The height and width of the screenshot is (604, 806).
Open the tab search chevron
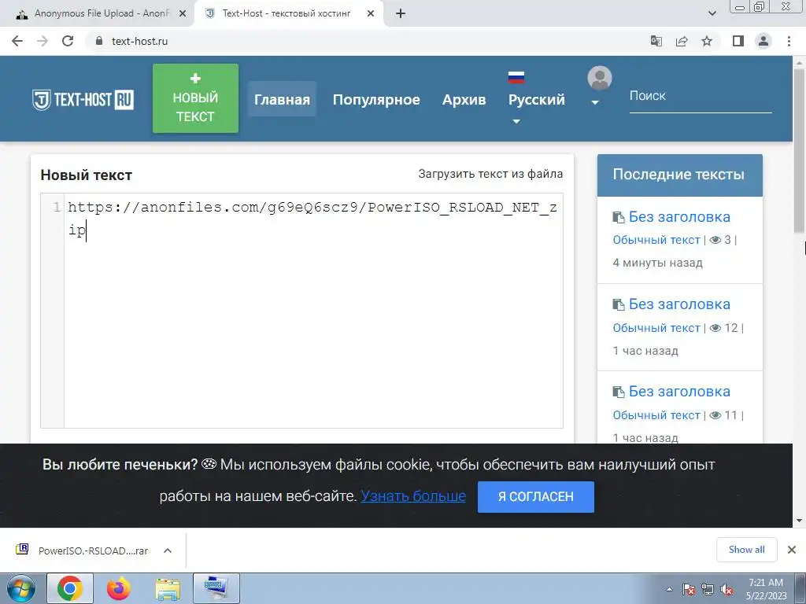pos(712,14)
